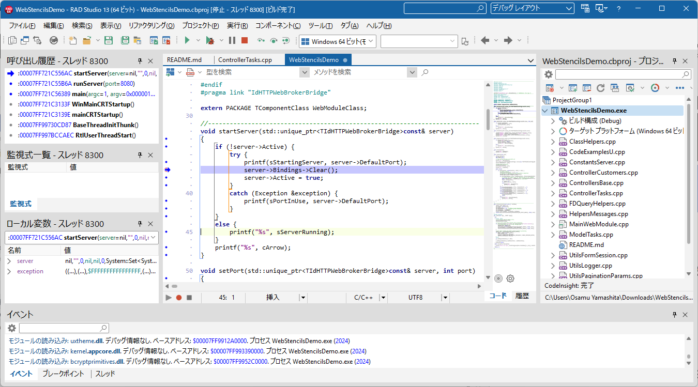Pin the Events panel
The width and height of the screenshot is (698, 387).
pos(674,315)
